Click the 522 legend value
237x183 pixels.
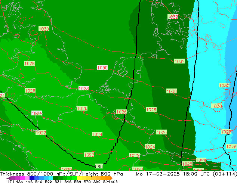click(x=48, y=182)
